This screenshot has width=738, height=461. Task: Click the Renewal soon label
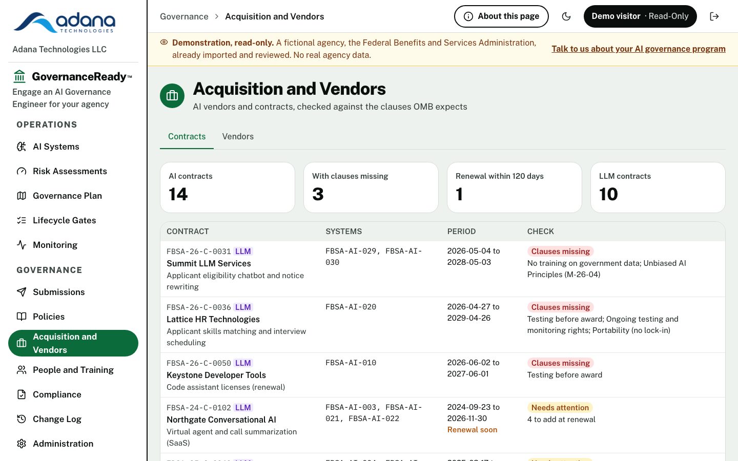pos(472,430)
